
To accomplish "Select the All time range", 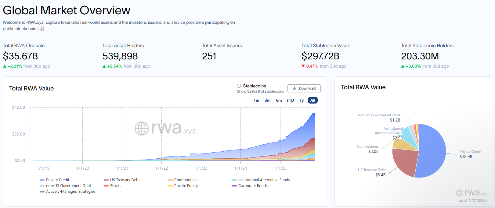I will (x=313, y=100).
